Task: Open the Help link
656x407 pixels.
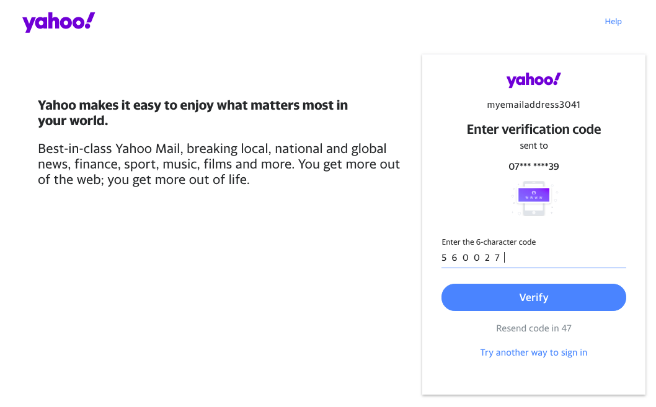Action: 613,21
